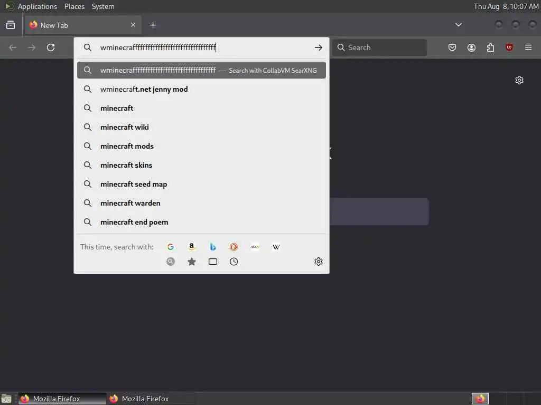The height and width of the screenshot is (405, 541).
Task: Open the Places menu
Action: pyautogui.click(x=74, y=6)
